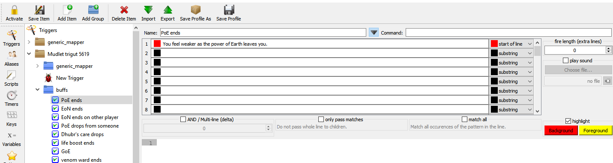Click the Delete Item red cross icon
613x163 pixels.
click(124, 10)
